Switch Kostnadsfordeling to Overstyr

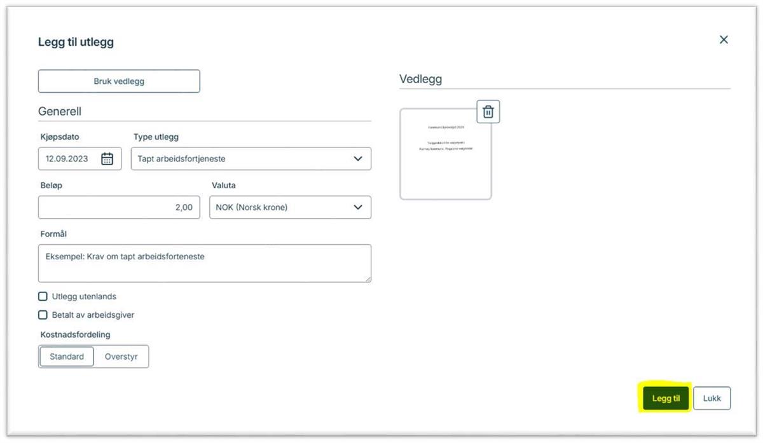121,357
